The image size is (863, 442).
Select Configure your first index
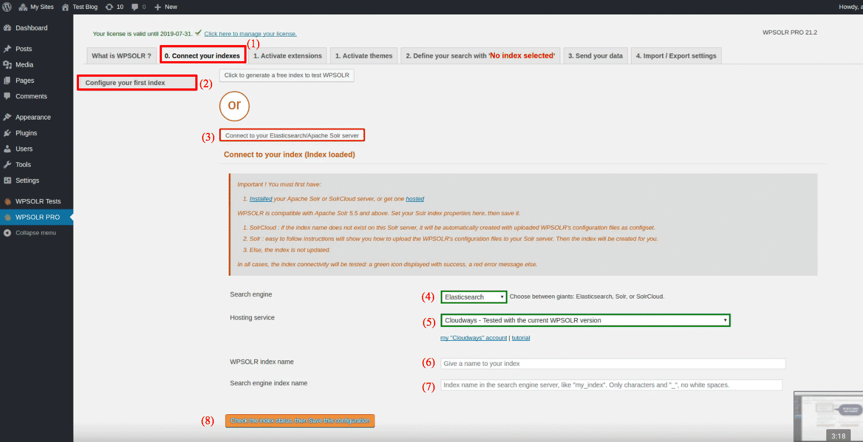point(137,83)
